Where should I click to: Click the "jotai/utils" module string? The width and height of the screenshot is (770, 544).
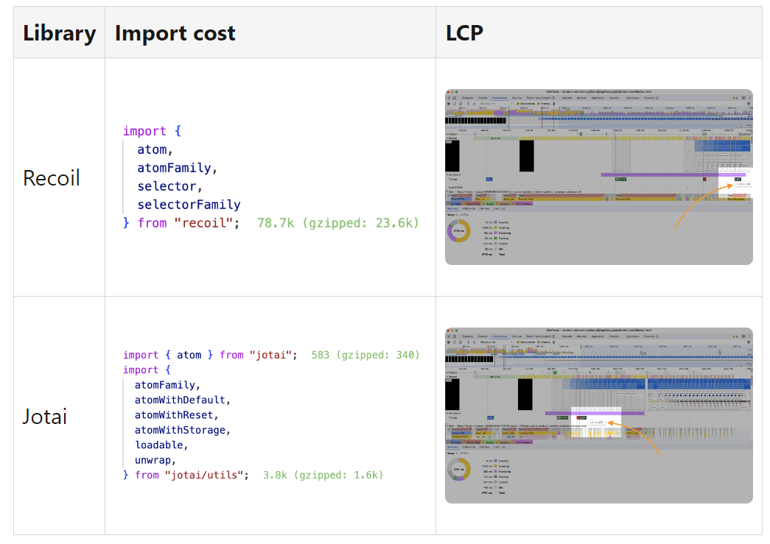(204, 475)
